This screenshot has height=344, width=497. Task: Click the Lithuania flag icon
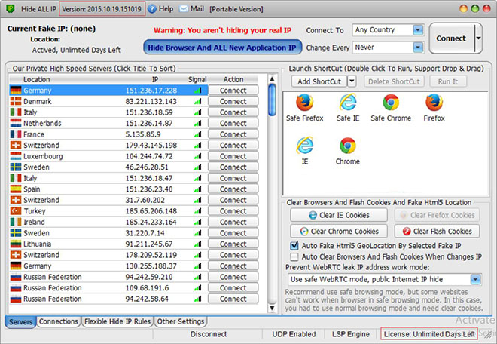coord(16,244)
